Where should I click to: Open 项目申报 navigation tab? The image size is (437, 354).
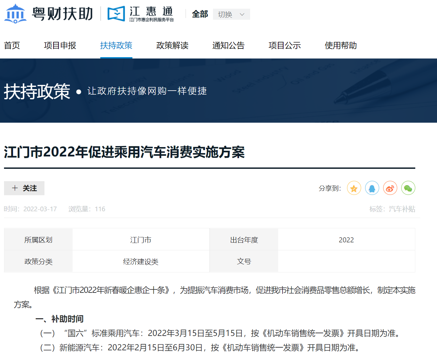pyautogui.click(x=60, y=45)
